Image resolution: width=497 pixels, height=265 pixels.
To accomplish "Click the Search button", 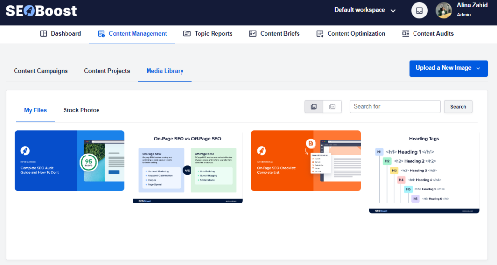I will coord(458,107).
